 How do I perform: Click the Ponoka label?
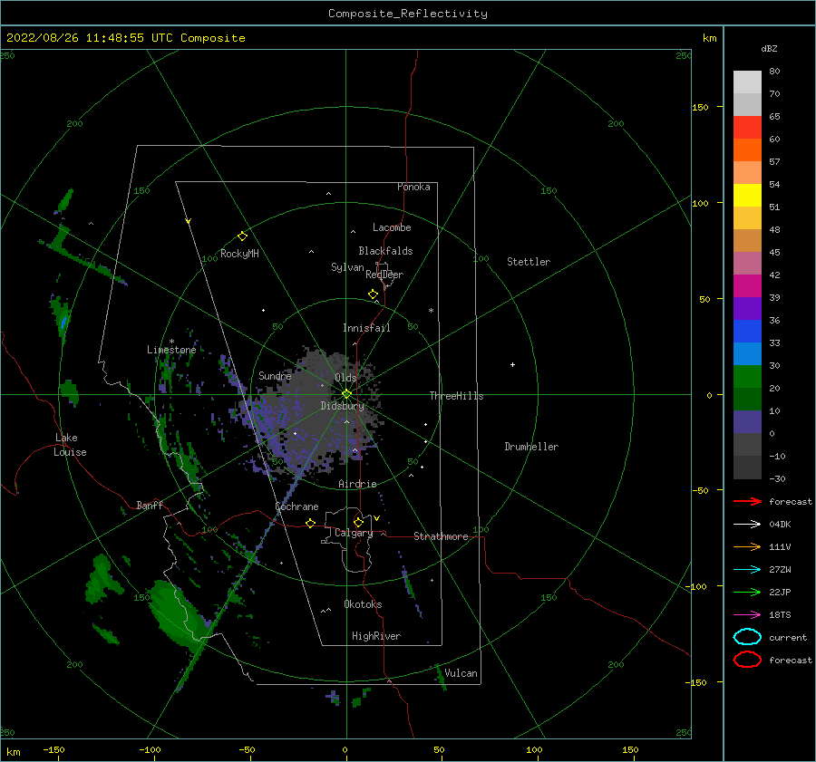[x=413, y=187]
